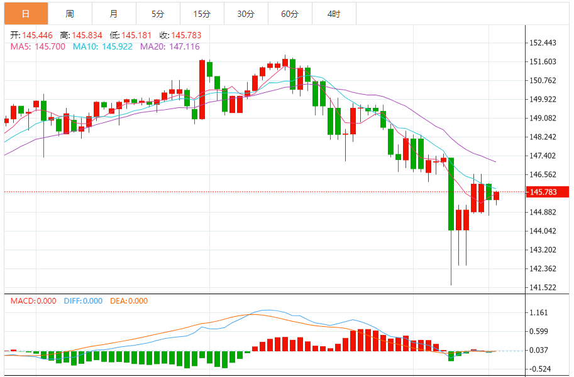Click the DIFF:0.000 indicator label
Screen dimensions: 574x377
(83, 301)
